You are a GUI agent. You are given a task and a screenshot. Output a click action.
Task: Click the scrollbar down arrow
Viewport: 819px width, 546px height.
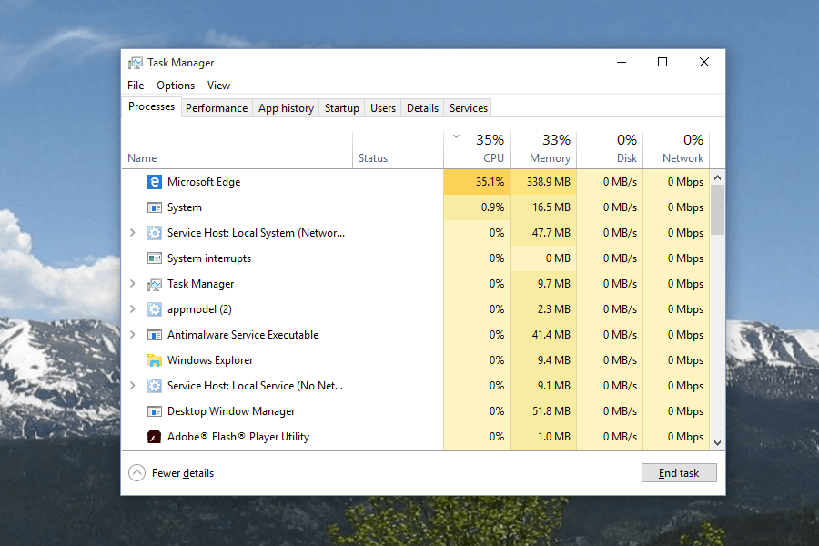(718, 442)
